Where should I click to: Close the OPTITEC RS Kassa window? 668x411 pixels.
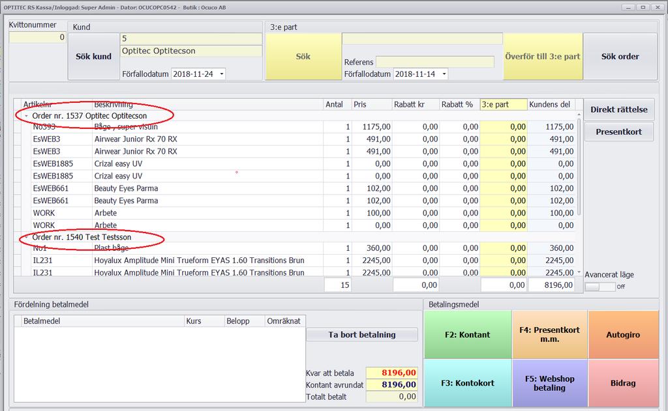tap(658, 7)
